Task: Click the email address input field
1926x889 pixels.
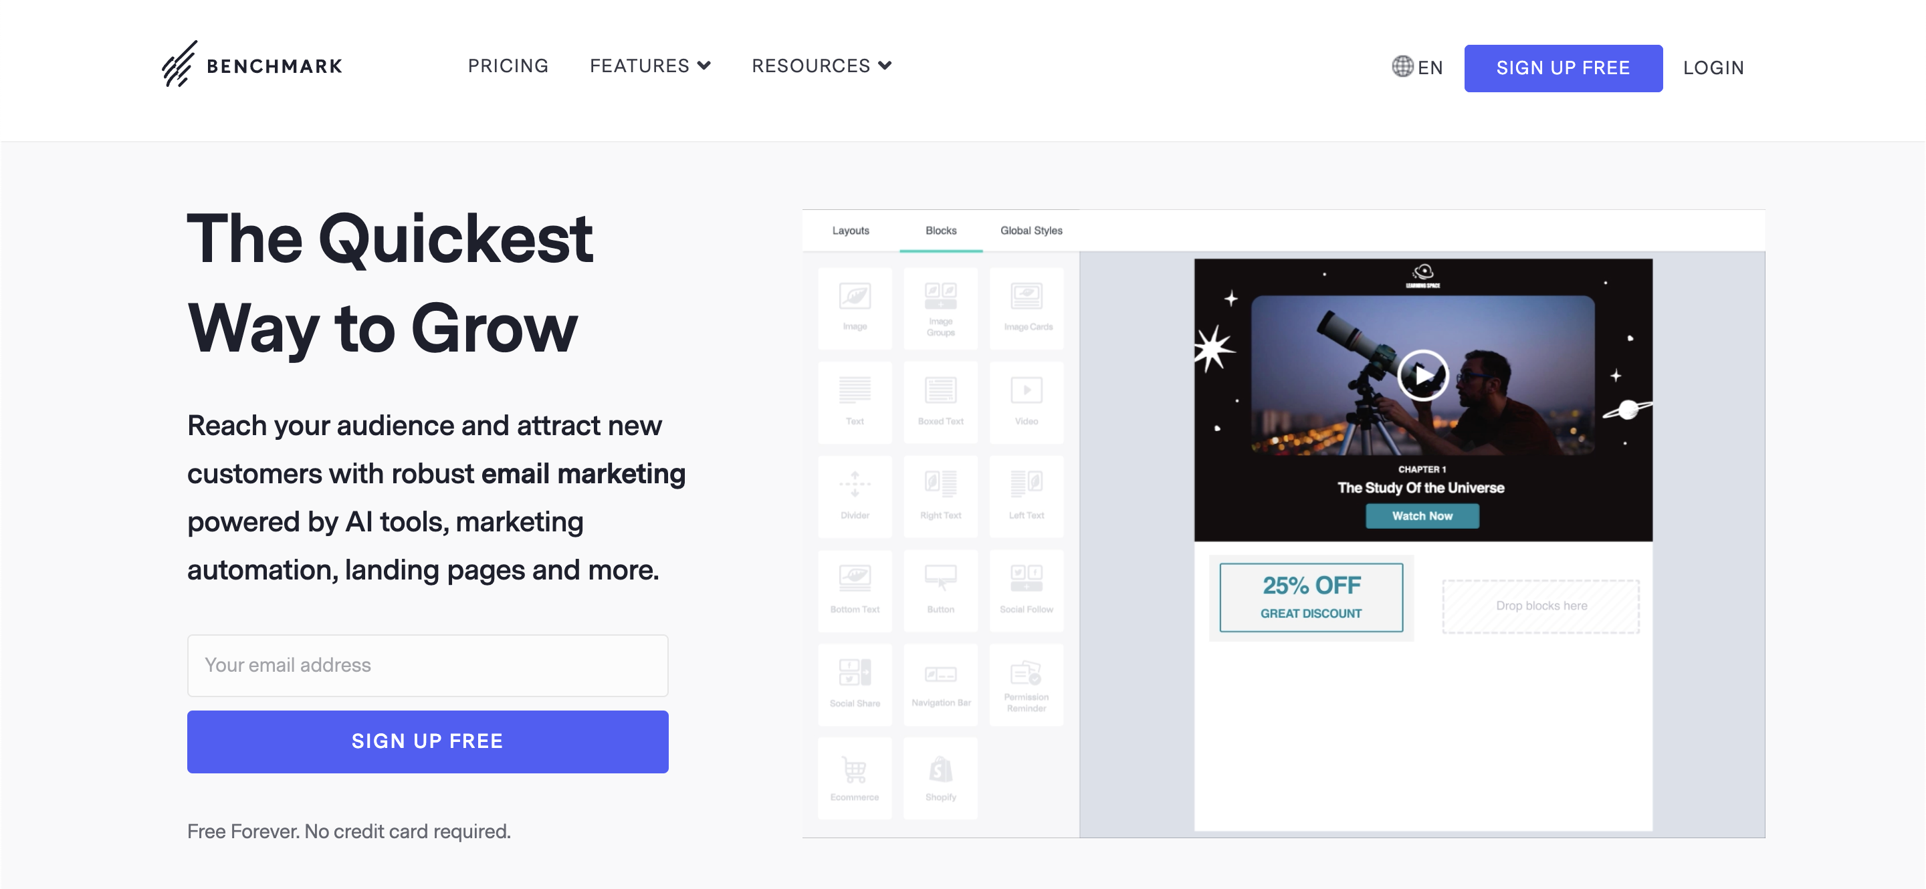Action: [427, 664]
